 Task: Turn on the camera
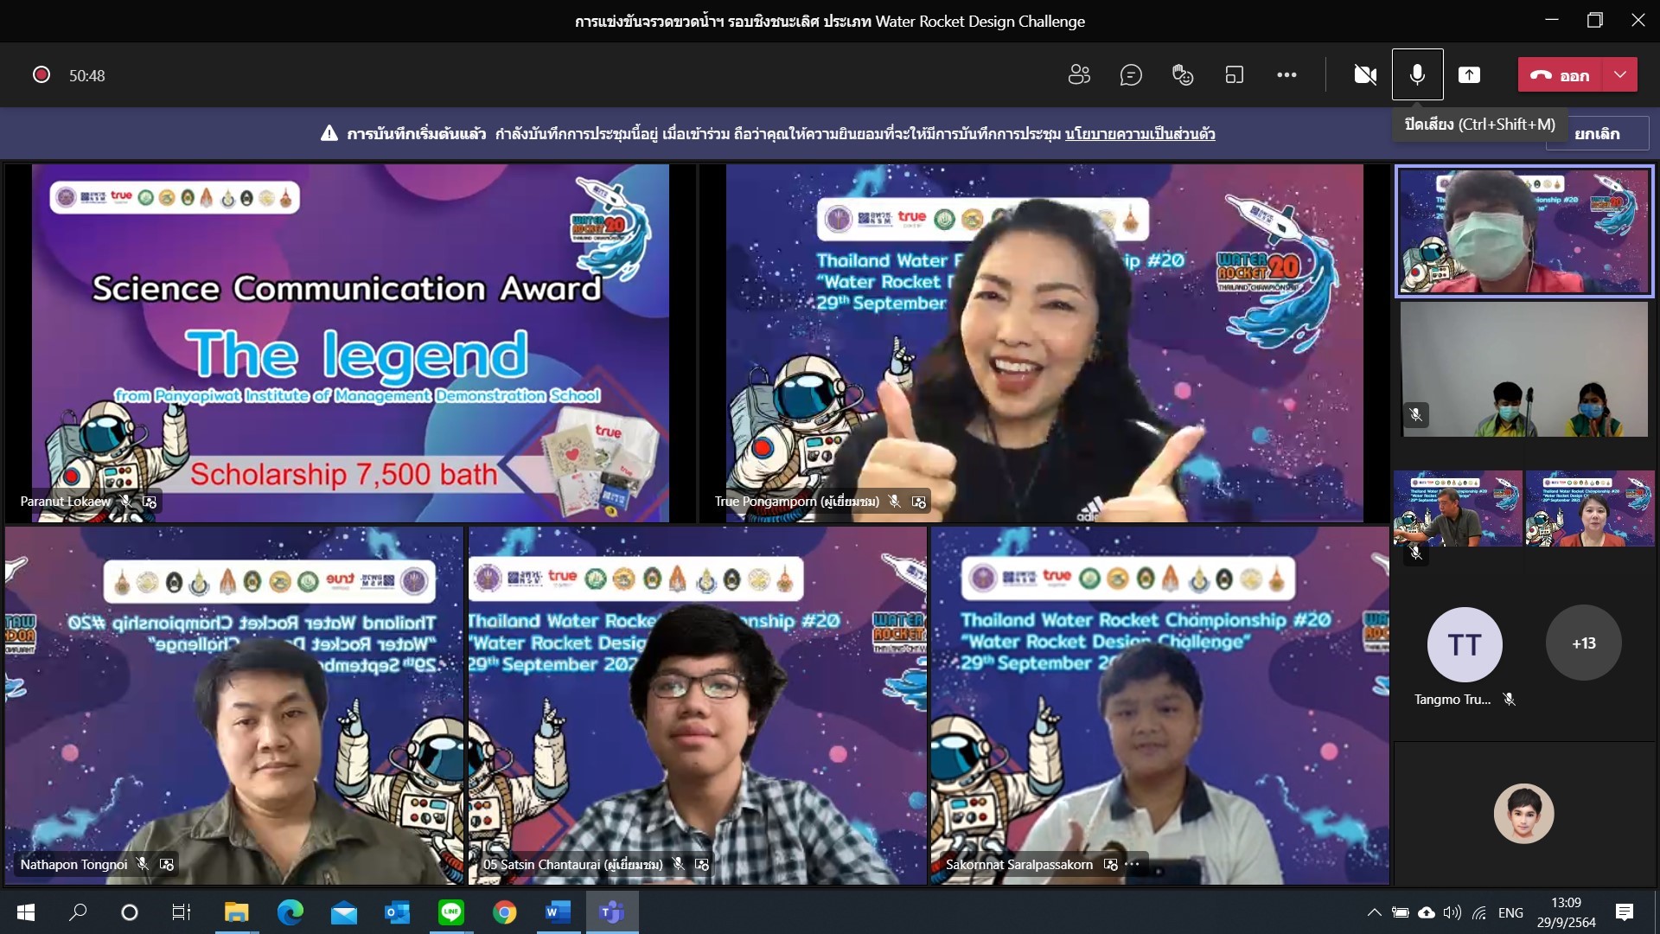[x=1365, y=75]
